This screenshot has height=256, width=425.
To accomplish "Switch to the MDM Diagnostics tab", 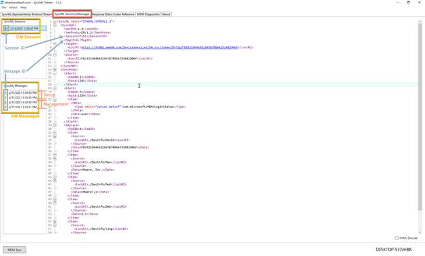I will tap(148, 14).
